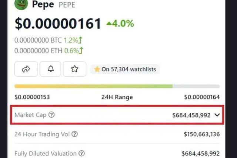The height and width of the screenshot is (158, 237).
Task: Click the $0.00000164 24H high value
Action: (x=202, y=97)
